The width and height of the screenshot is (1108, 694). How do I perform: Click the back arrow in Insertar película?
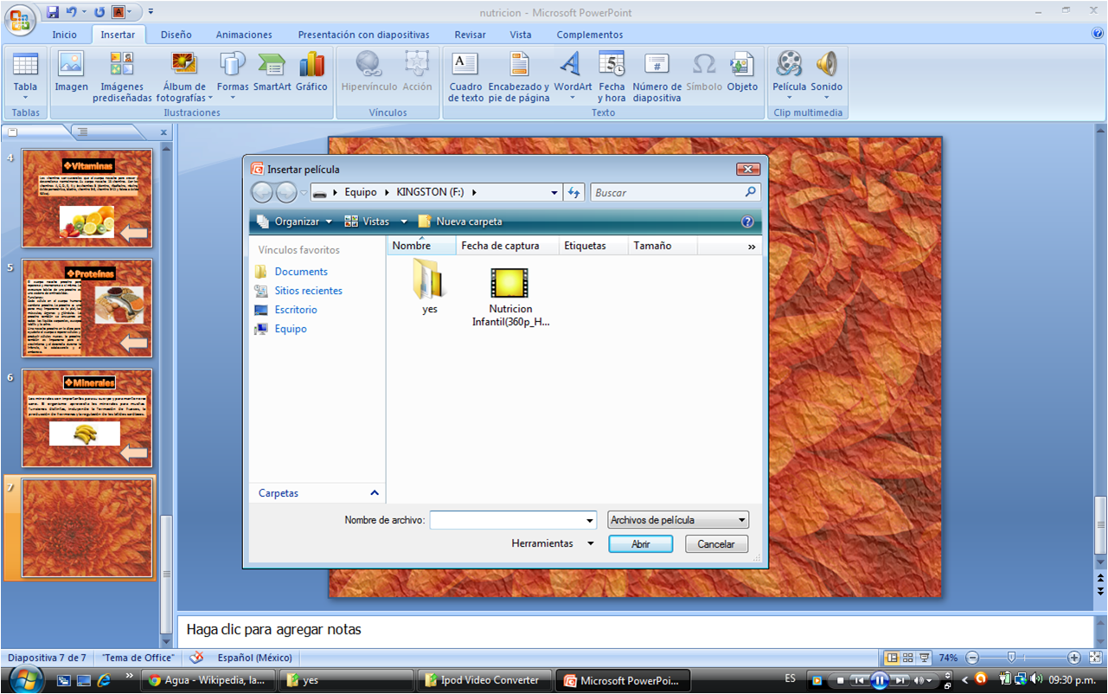coord(262,192)
